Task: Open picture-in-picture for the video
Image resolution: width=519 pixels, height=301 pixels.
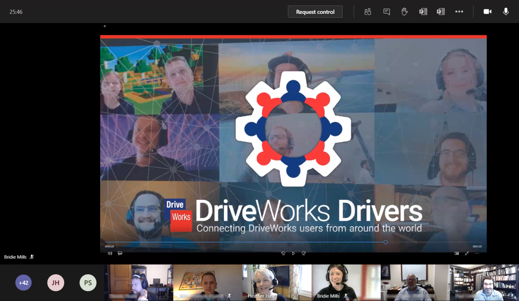Action: [456, 253]
